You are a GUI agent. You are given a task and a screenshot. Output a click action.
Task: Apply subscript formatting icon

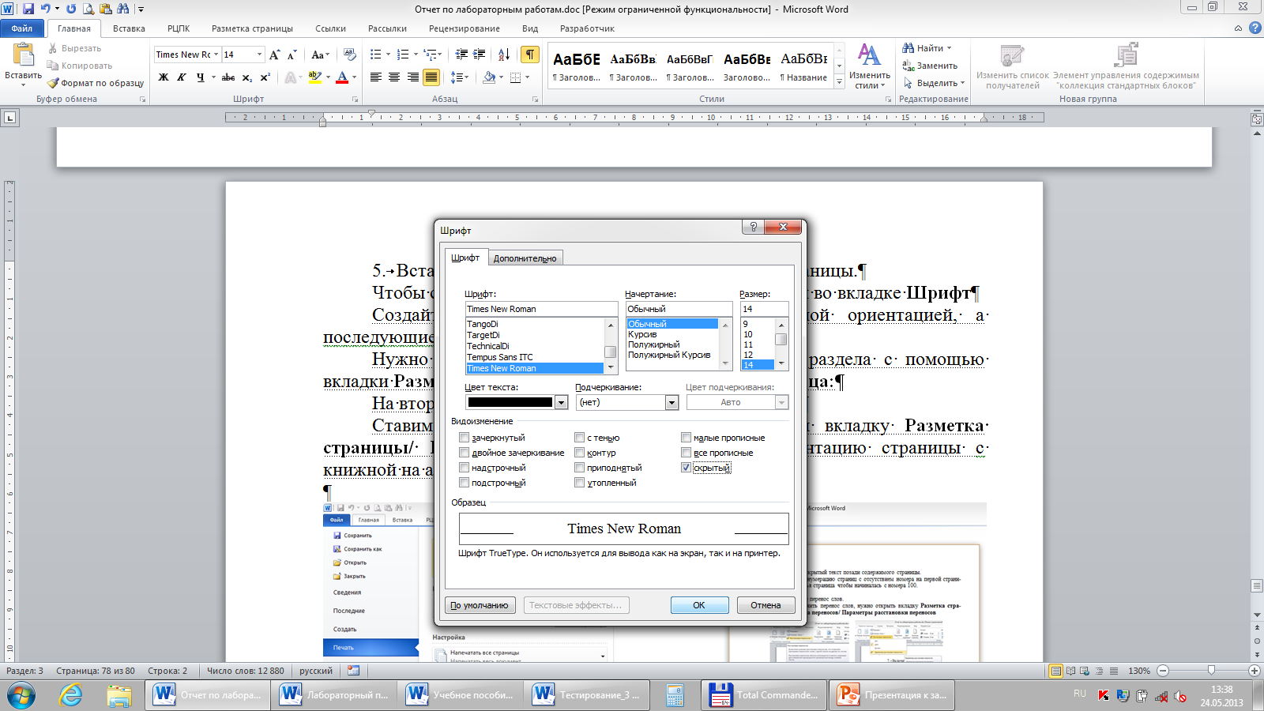(246, 77)
